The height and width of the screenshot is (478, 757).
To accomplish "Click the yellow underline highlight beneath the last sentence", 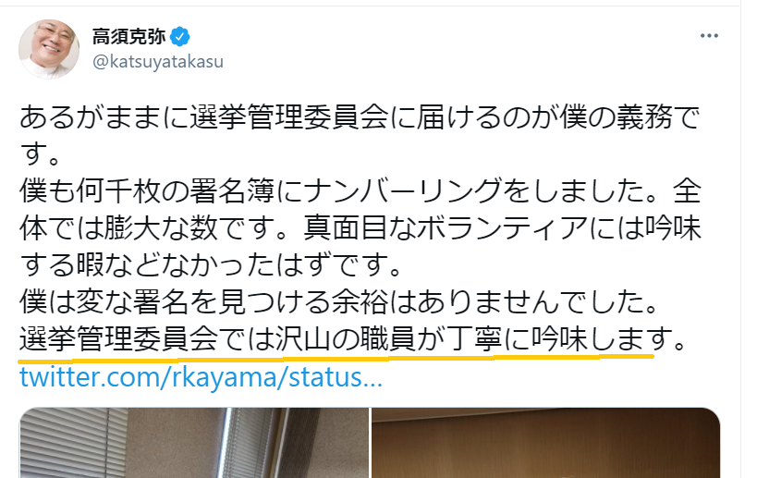I will click(x=336, y=358).
